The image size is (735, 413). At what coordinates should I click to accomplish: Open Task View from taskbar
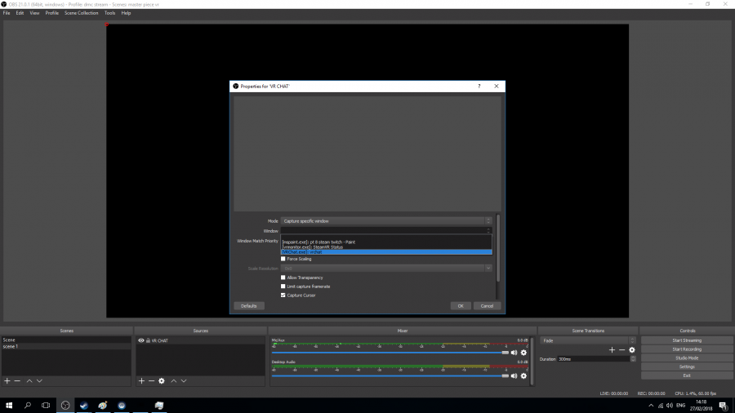(46, 406)
